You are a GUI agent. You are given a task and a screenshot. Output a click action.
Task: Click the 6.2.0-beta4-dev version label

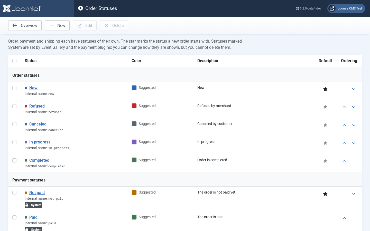click(x=309, y=8)
